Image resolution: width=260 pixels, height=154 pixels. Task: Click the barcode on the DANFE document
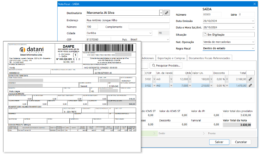[x=109, y=48]
